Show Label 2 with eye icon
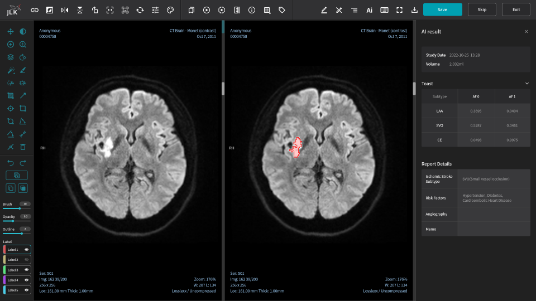536x301 pixels. [26, 260]
